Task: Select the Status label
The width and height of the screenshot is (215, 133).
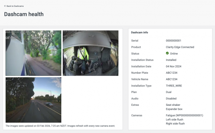Action: click(x=135, y=54)
